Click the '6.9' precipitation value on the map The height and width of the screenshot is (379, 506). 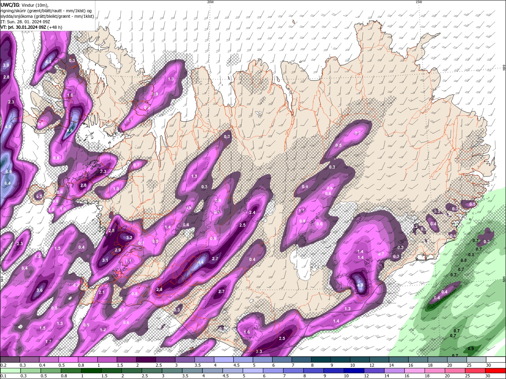coord(8,172)
